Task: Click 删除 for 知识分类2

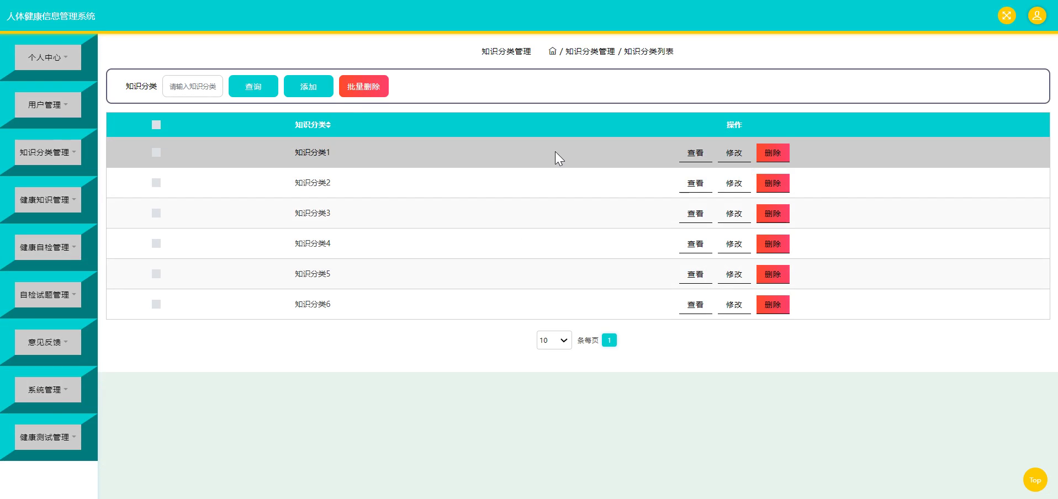Action: point(773,183)
